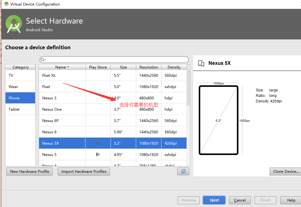Select the Nexus One device row
This screenshot has width=301, height=207.
(113, 109)
